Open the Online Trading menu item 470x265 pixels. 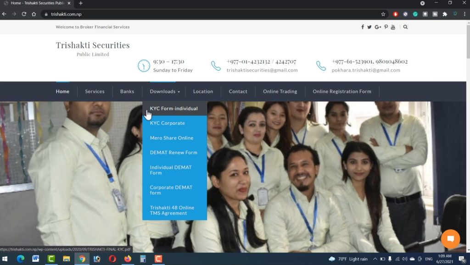pyautogui.click(x=280, y=91)
